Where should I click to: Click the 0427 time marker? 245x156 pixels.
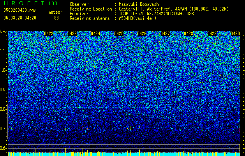(x=165, y=34)
